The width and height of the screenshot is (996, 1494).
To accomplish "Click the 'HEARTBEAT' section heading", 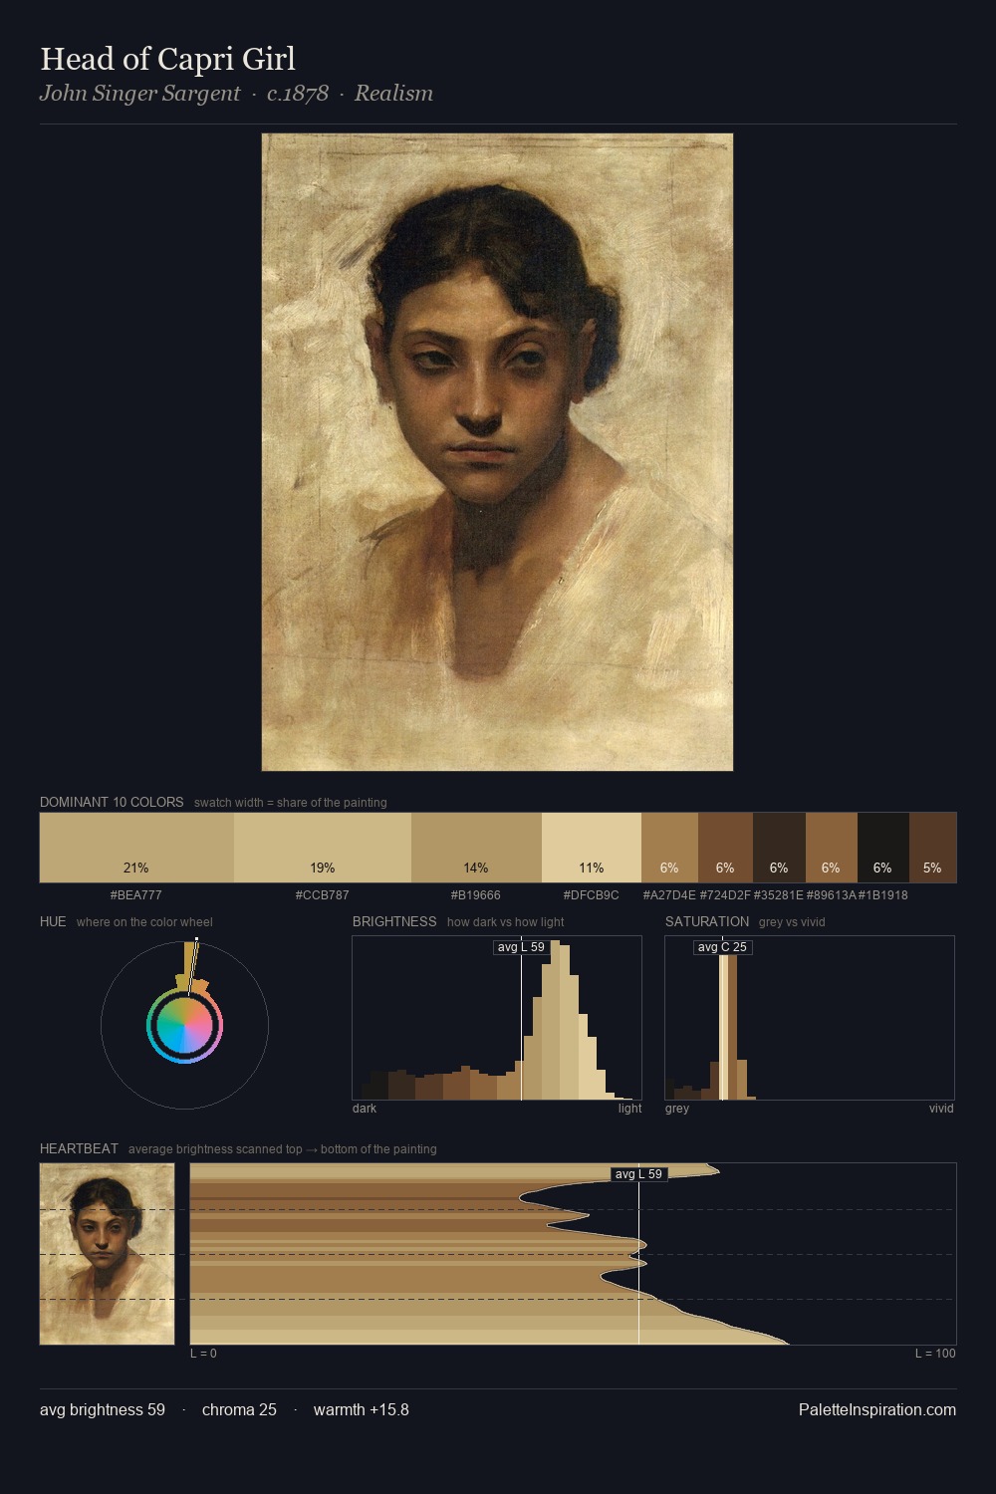I will 79,1148.
